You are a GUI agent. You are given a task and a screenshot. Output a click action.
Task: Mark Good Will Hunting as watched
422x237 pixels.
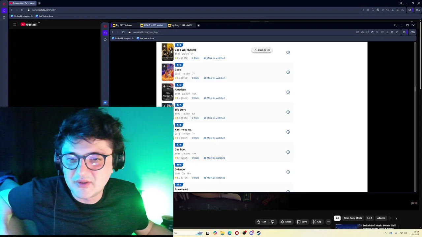click(x=214, y=58)
